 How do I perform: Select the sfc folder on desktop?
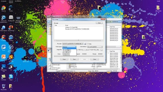pos(11,87)
